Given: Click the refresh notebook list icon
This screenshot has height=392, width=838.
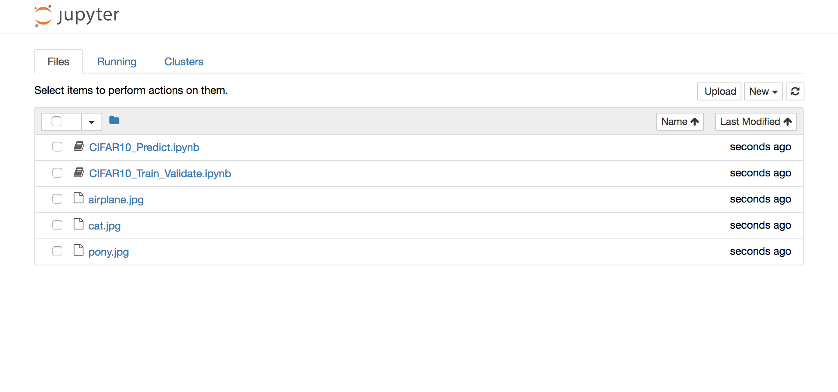Looking at the screenshot, I should pos(795,91).
